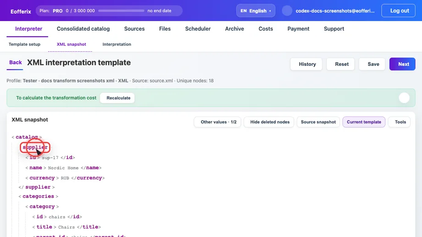
Task: Click the Nordic Home value
Action: click(x=63, y=168)
